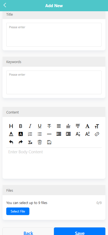The width and height of the screenshot is (108, 235).
Task: Set the text background highlight color
Action: [x=20, y=134]
